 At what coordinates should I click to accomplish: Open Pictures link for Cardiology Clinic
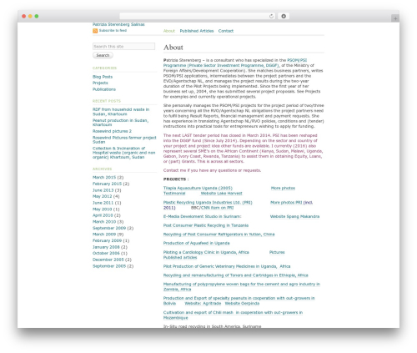(x=277, y=252)
